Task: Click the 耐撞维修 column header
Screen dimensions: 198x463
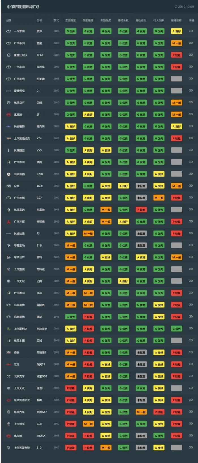Action: (x=176, y=20)
